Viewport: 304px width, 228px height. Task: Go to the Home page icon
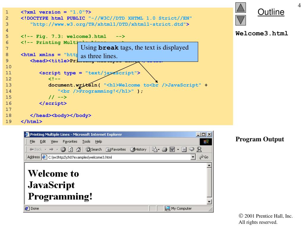(78, 150)
